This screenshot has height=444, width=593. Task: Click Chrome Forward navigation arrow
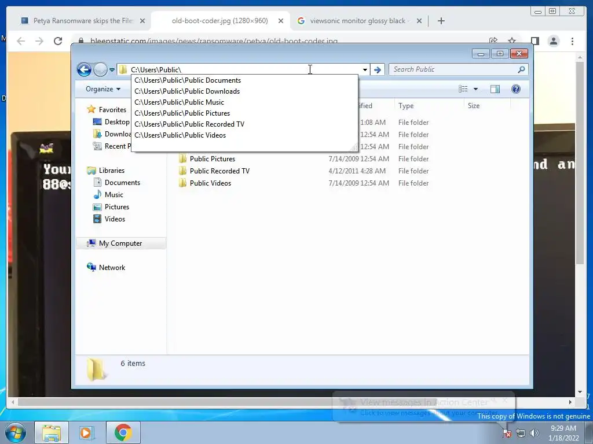(39, 41)
